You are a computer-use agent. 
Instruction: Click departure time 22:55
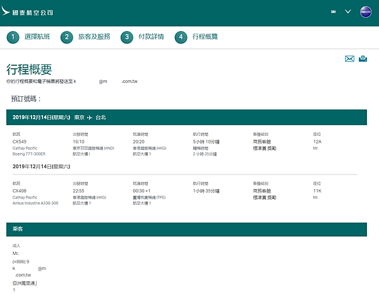click(x=78, y=191)
